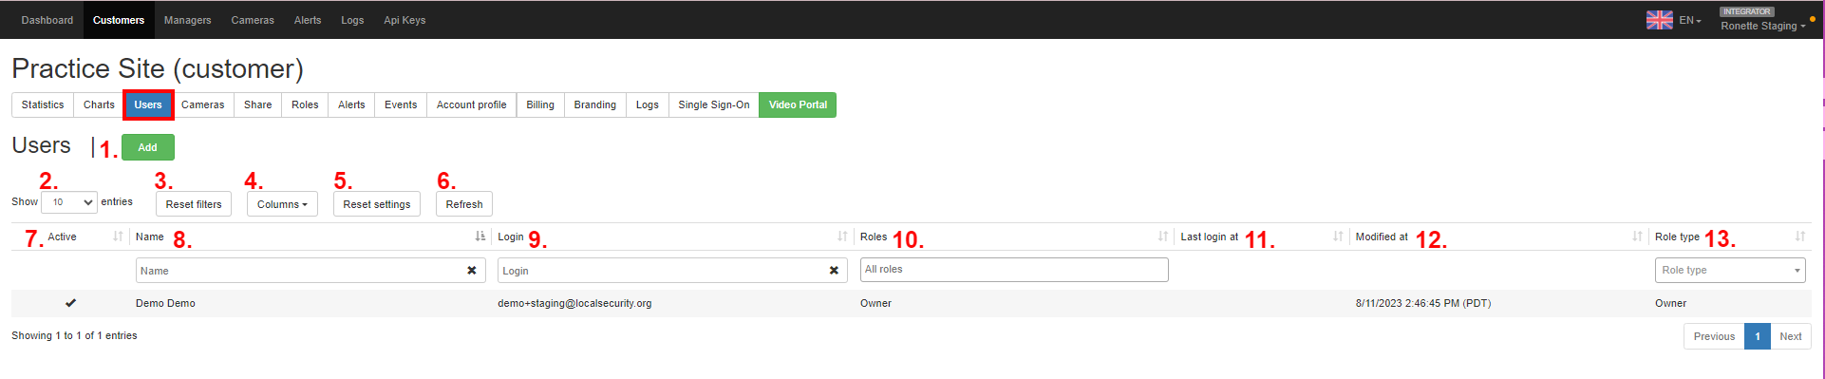The width and height of the screenshot is (1825, 379).
Task: Click the modified date 8/11/2023 cell
Action: [1423, 304]
